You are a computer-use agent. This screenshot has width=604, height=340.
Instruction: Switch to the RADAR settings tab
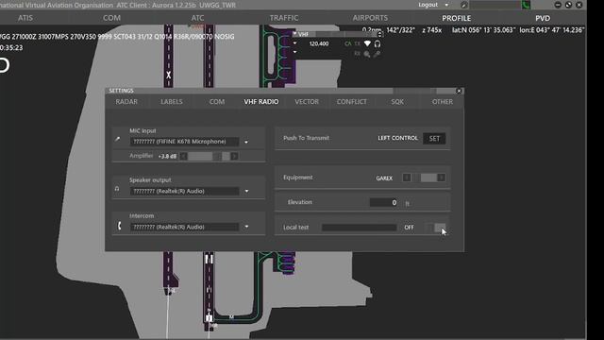pos(126,102)
